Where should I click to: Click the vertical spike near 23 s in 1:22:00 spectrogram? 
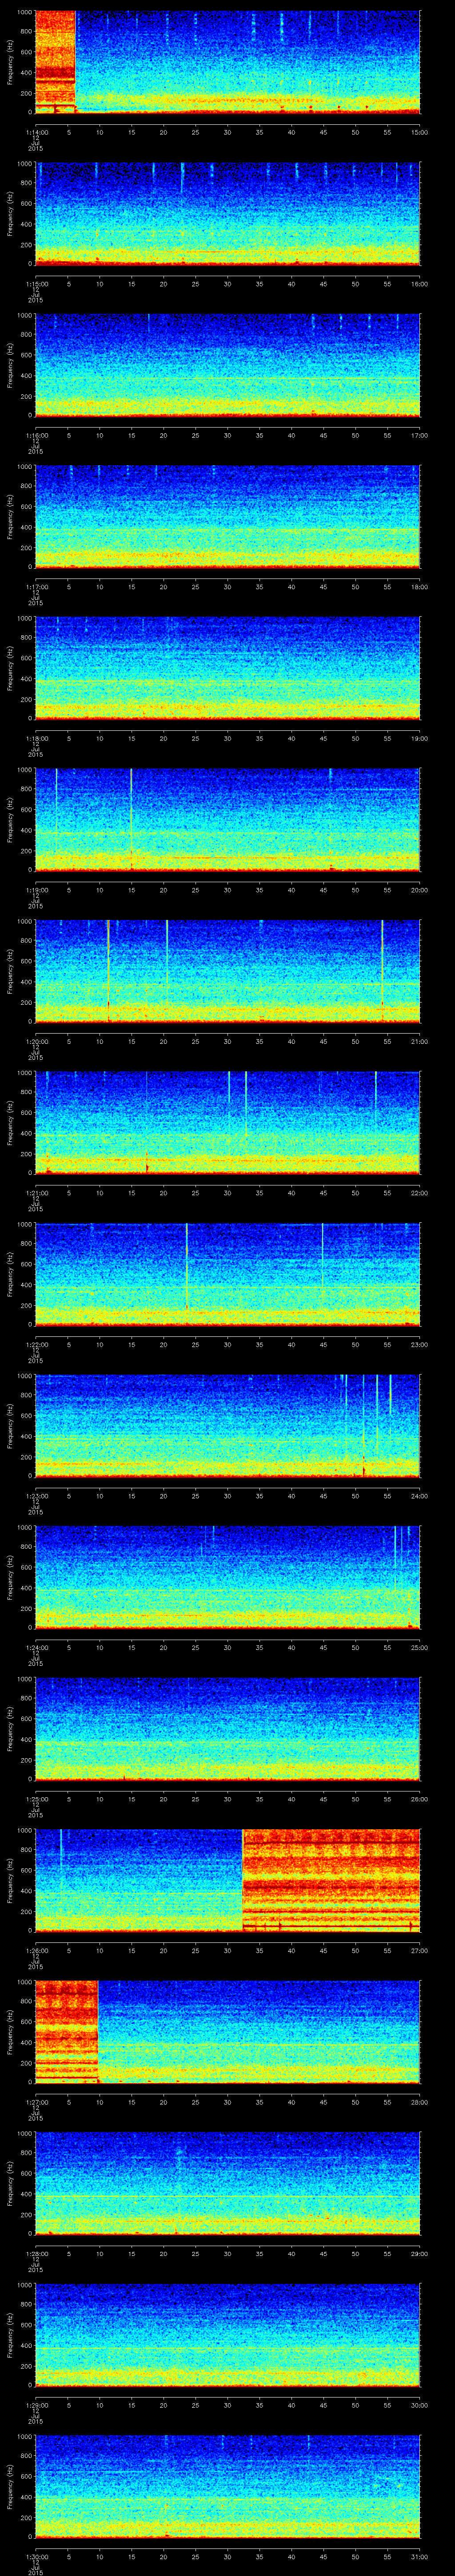pos(186,1265)
